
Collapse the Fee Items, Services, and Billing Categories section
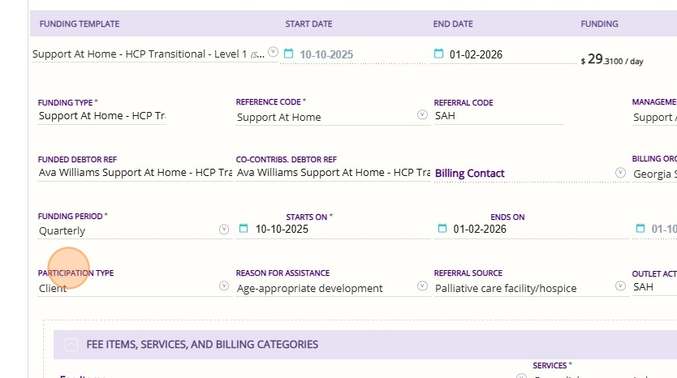pyautogui.click(x=71, y=345)
